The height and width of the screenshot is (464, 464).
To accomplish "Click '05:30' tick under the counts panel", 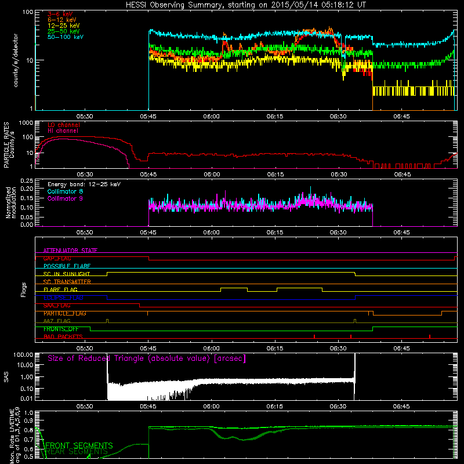I will [x=85, y=117].
